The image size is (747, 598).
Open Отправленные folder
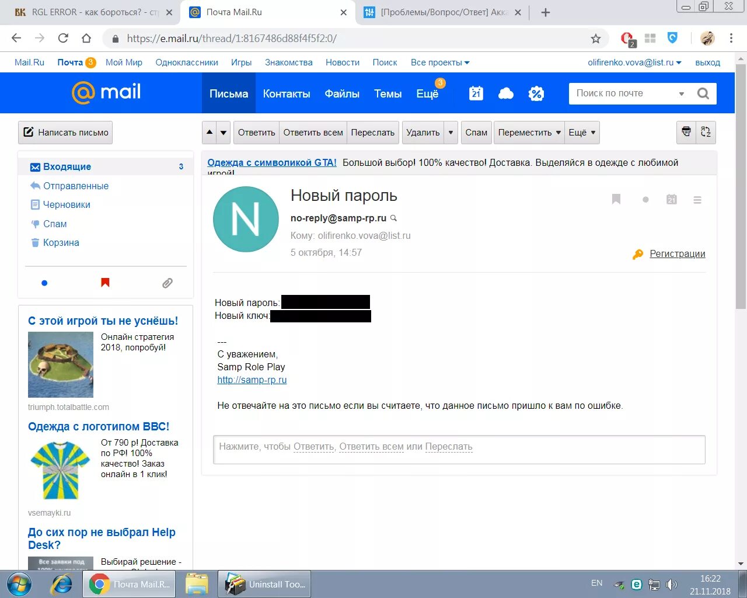(76, 186)
